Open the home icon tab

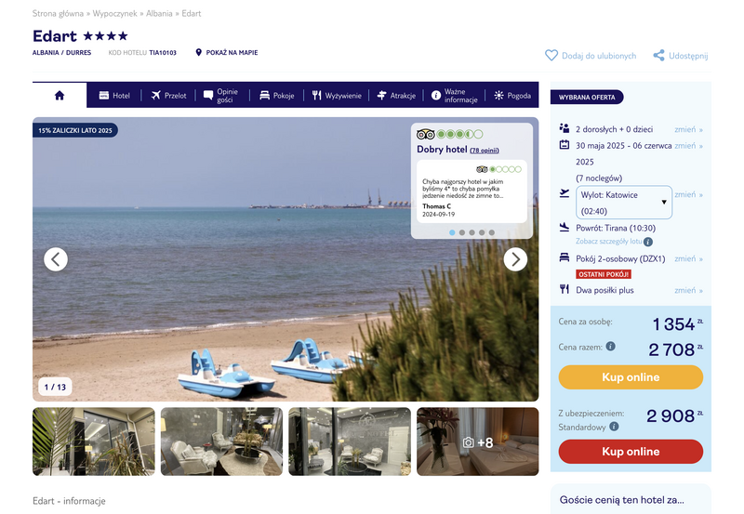(x=60, y=96)
